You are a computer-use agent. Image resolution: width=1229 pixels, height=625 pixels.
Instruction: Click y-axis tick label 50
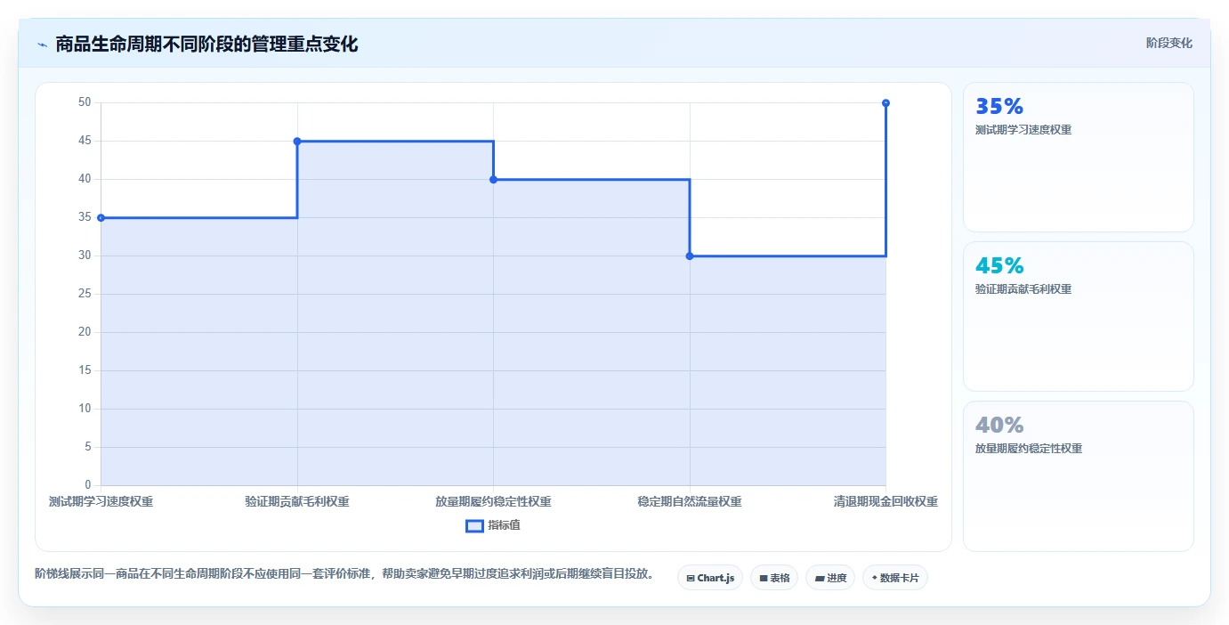pyautogui.click(x=85, y=102)
